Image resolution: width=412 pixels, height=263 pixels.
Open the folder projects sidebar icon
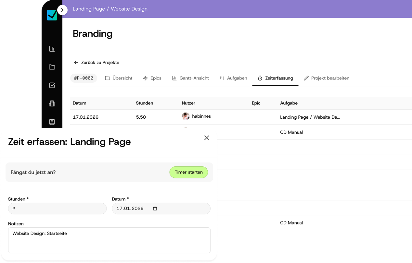[x=52, y=67]
